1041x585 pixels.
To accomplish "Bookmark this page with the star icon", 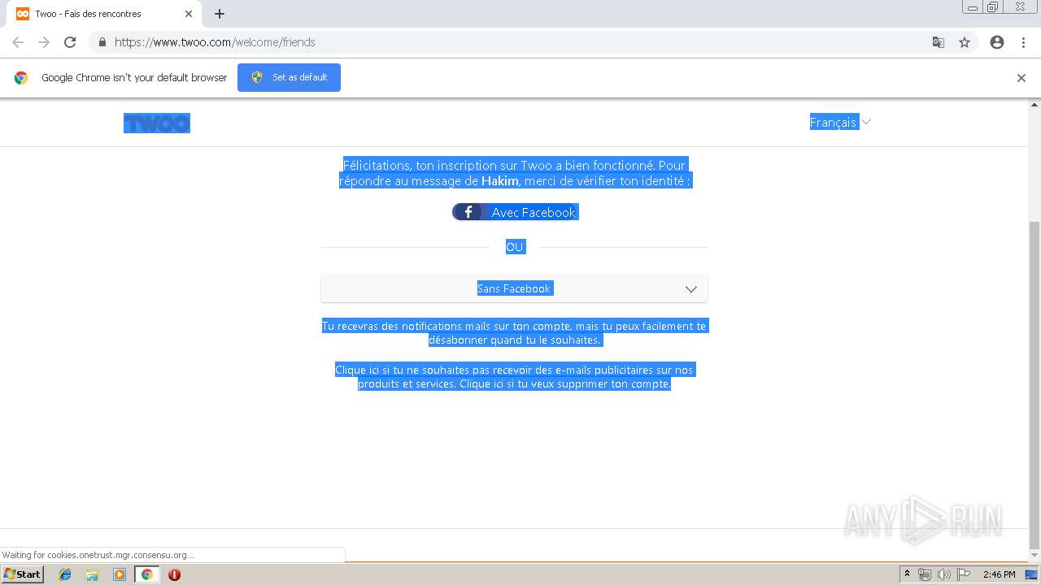I will click(x=965, y=42).
